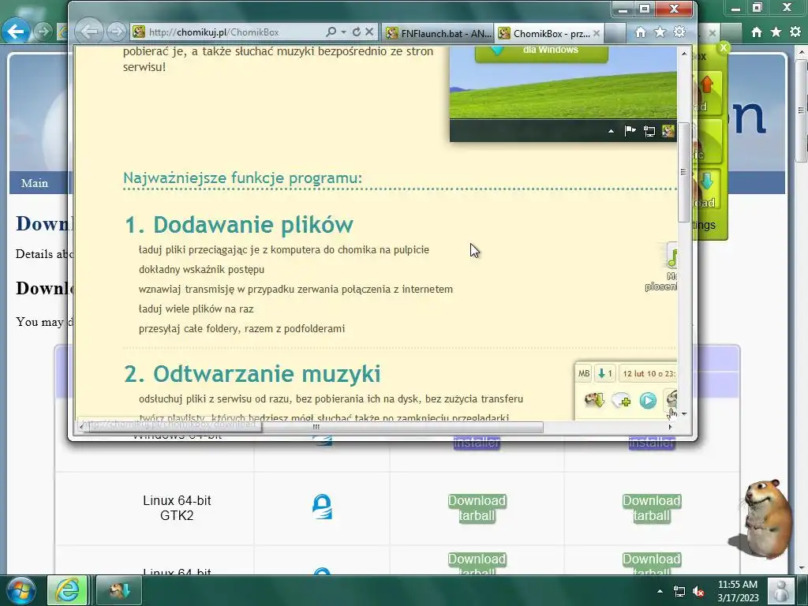Viewport: 808px width, 606px height.
Task: Click the hamster download icon in the file widget
Action: pos(593,400)
